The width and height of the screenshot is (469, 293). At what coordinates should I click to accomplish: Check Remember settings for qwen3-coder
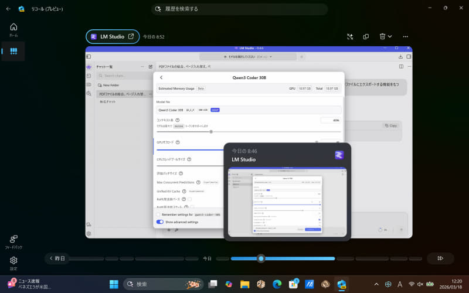(158, 214)
